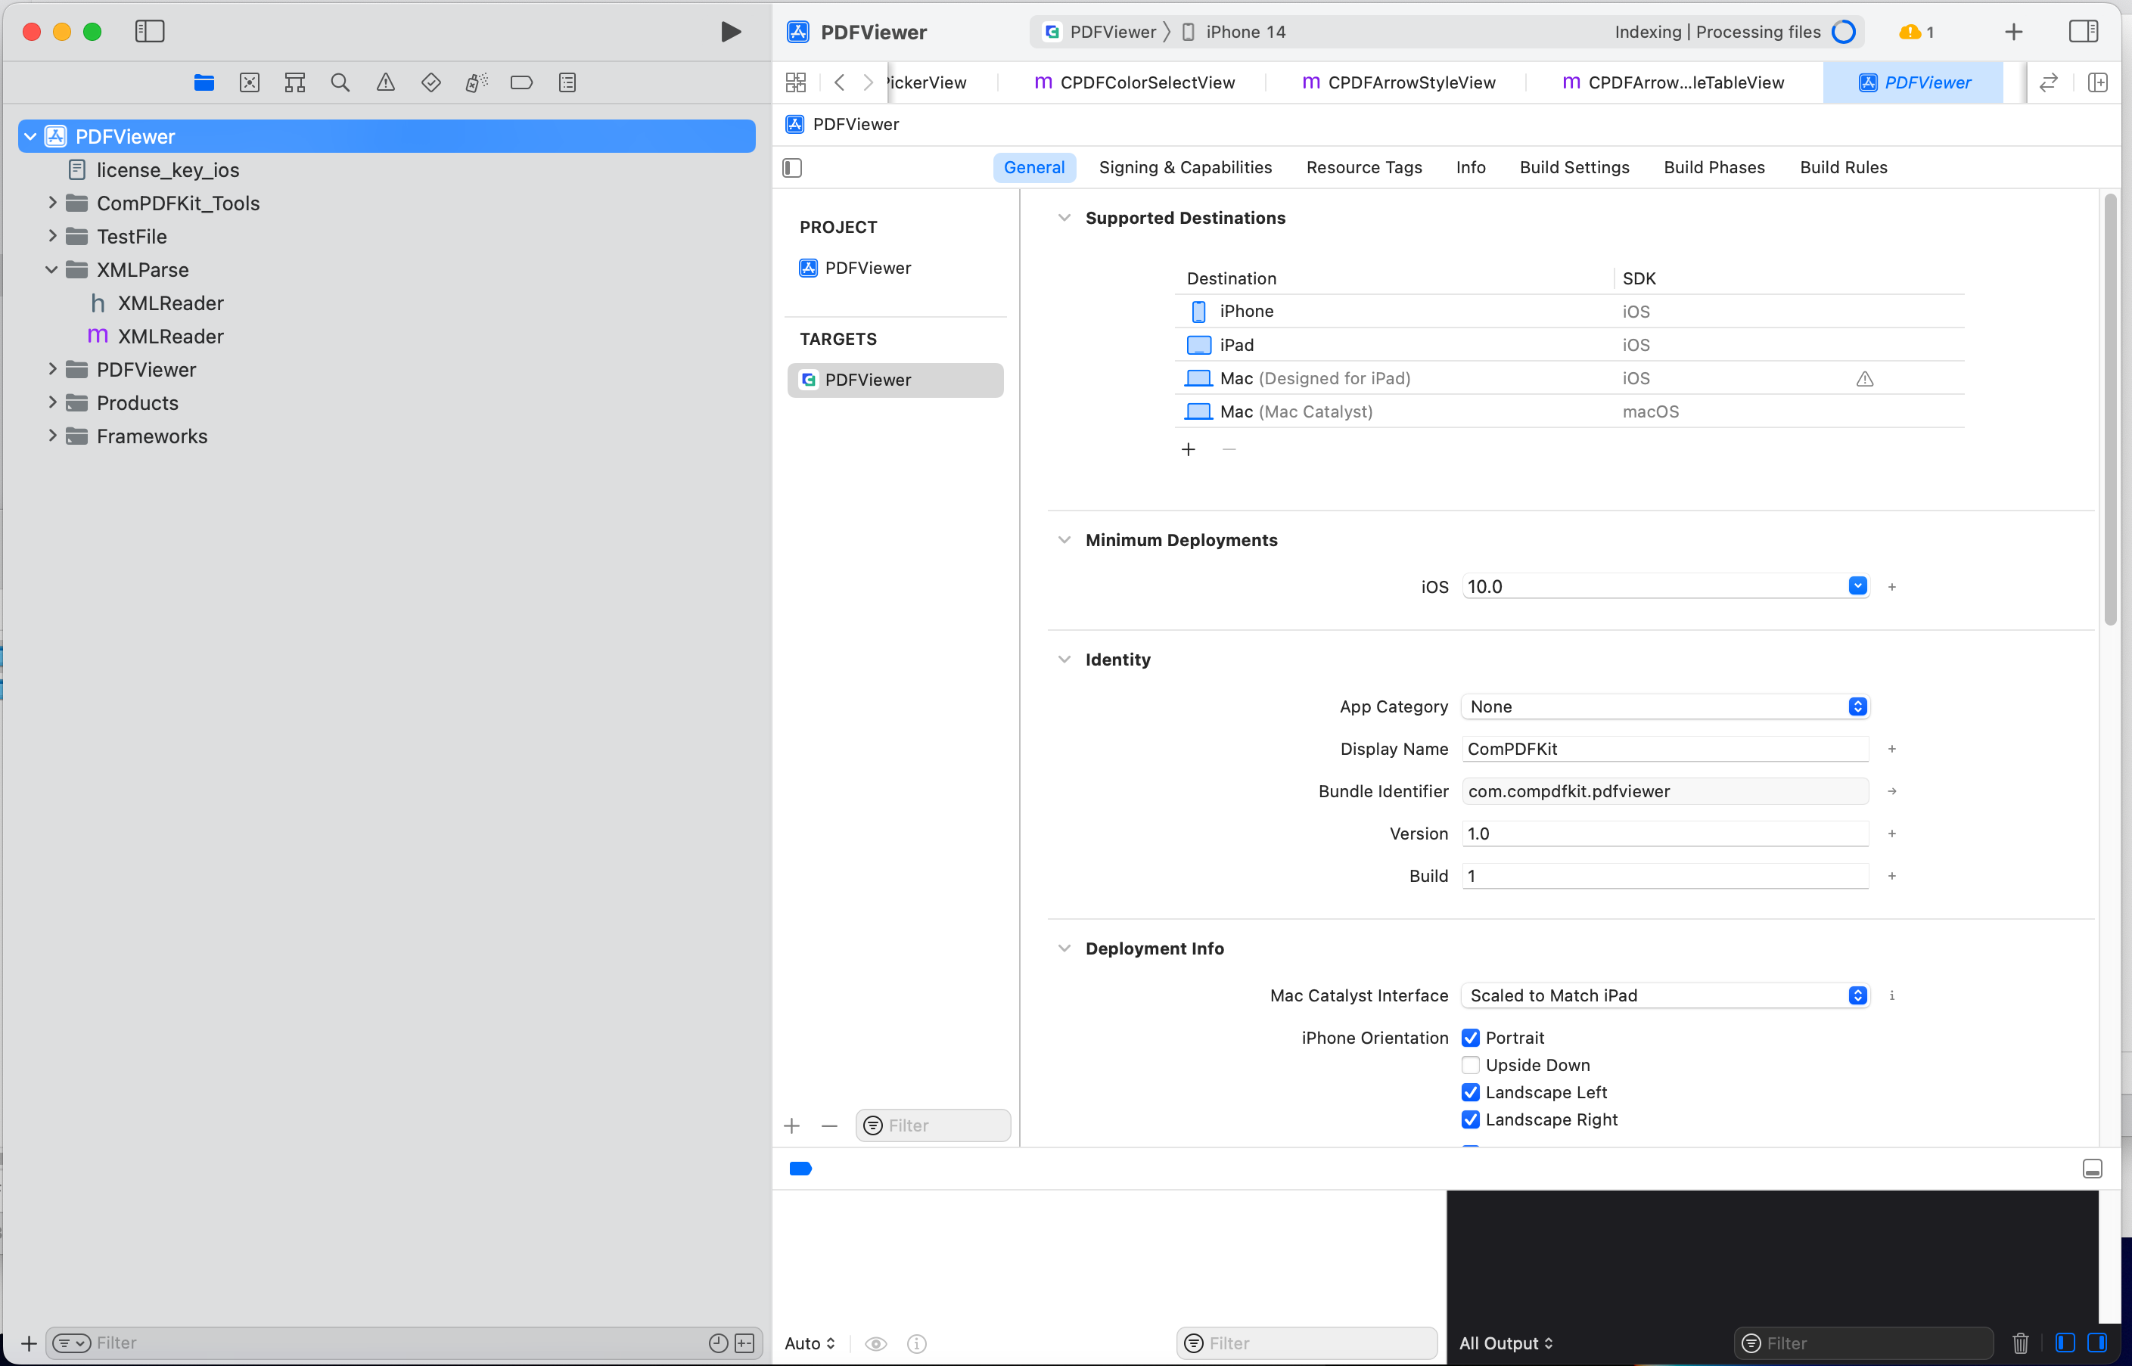2132x1366 pixels.
Task: Click the Run (play) button
Action: (x=730, y=32)
